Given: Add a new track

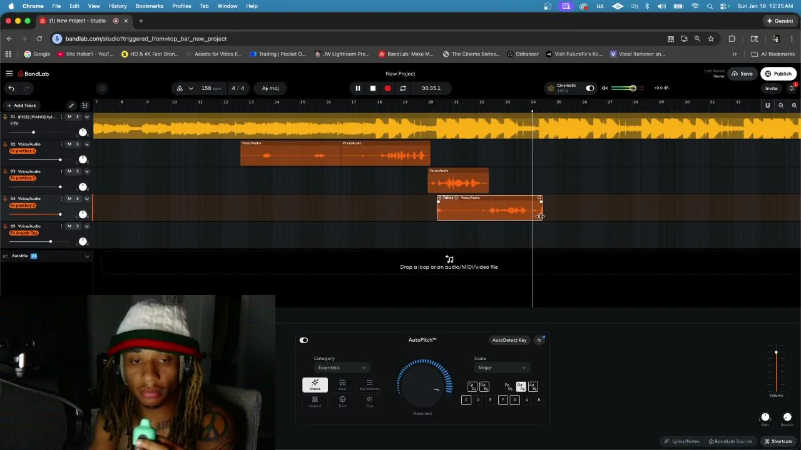Looking at the screenshot, I should pyautogui.click(x=21, y=106).
